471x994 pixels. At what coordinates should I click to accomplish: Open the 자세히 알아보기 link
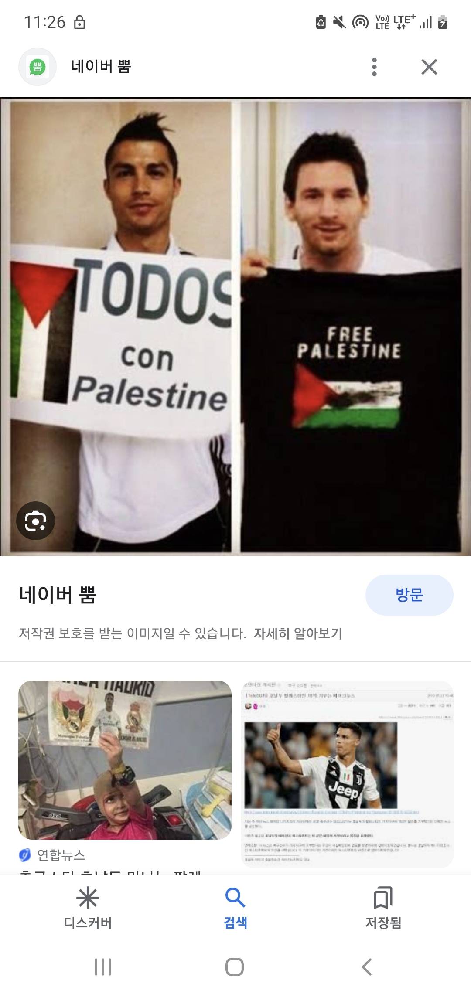pyautogui.click(x=298, y=633)
